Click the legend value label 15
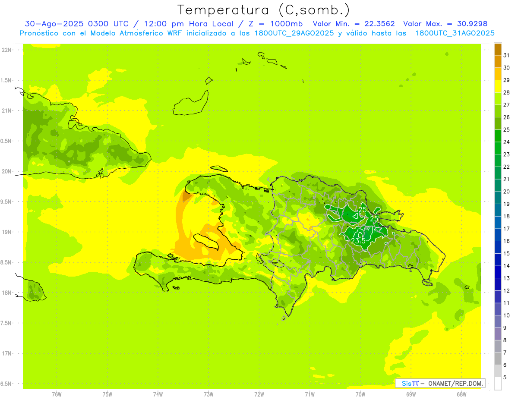Viewport: 518px width, 400px height. pos(507,253)
